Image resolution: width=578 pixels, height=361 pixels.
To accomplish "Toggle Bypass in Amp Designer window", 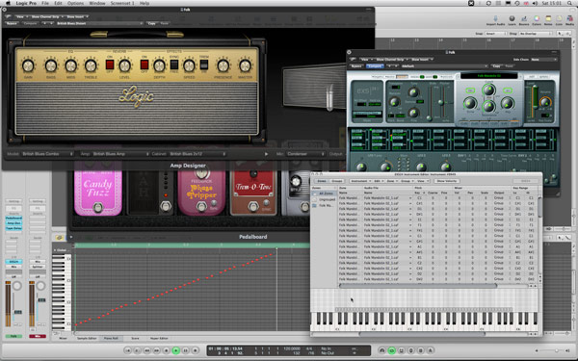I will [x=12, y=23].
